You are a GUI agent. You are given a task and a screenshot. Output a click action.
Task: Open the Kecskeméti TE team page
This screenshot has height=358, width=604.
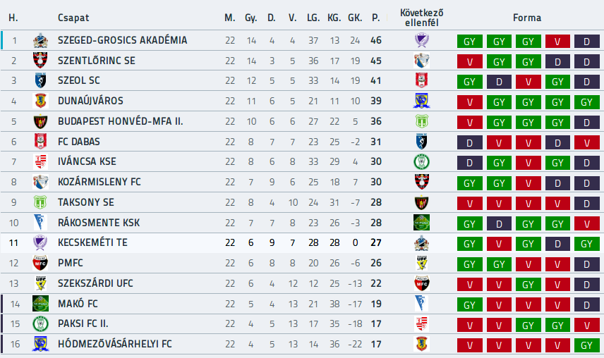[x=92, y=242]
